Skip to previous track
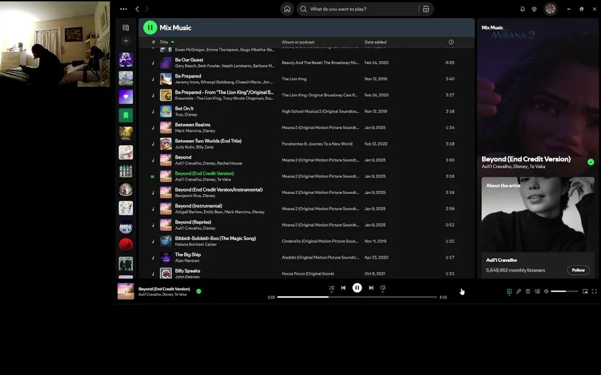The width and height of the screenshot is (601, 375). [x=343, y=287]
